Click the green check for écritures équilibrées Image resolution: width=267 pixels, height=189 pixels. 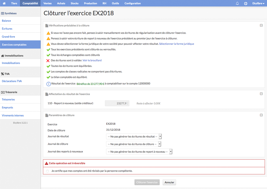pyautogui.click(x=48, y=66)
